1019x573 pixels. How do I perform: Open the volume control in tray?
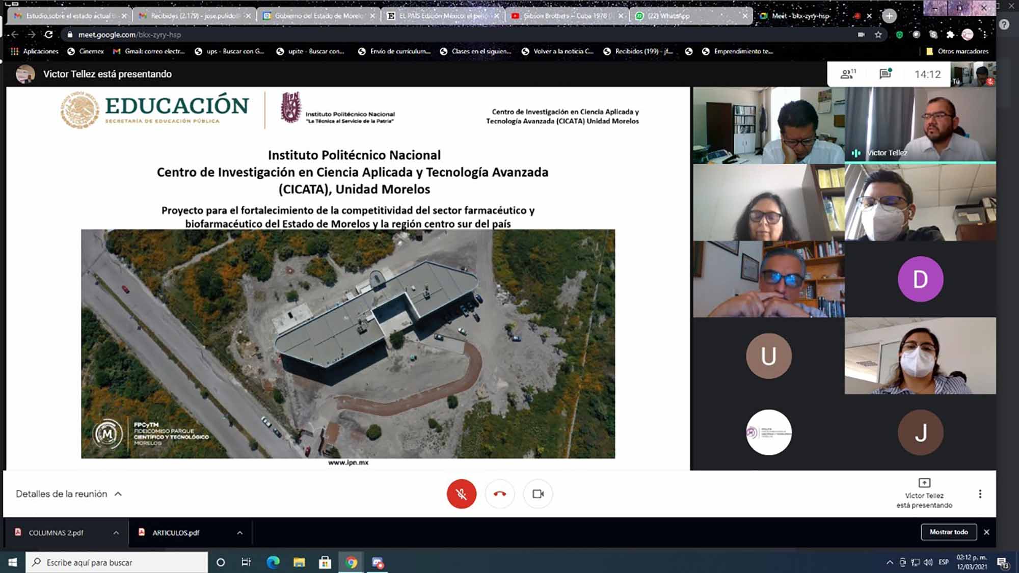pyautogui.click(x=928, y=562)
